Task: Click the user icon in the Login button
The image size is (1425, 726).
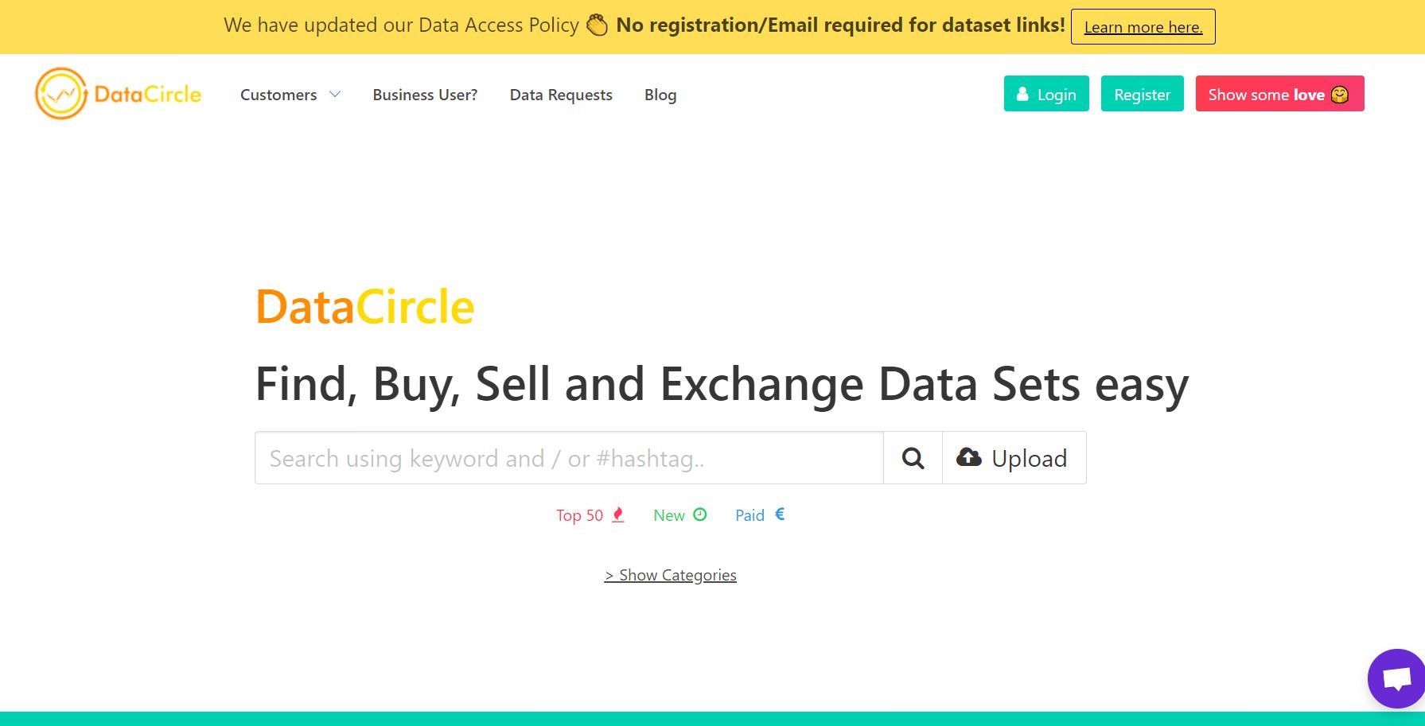Action: pos(1022,94)
